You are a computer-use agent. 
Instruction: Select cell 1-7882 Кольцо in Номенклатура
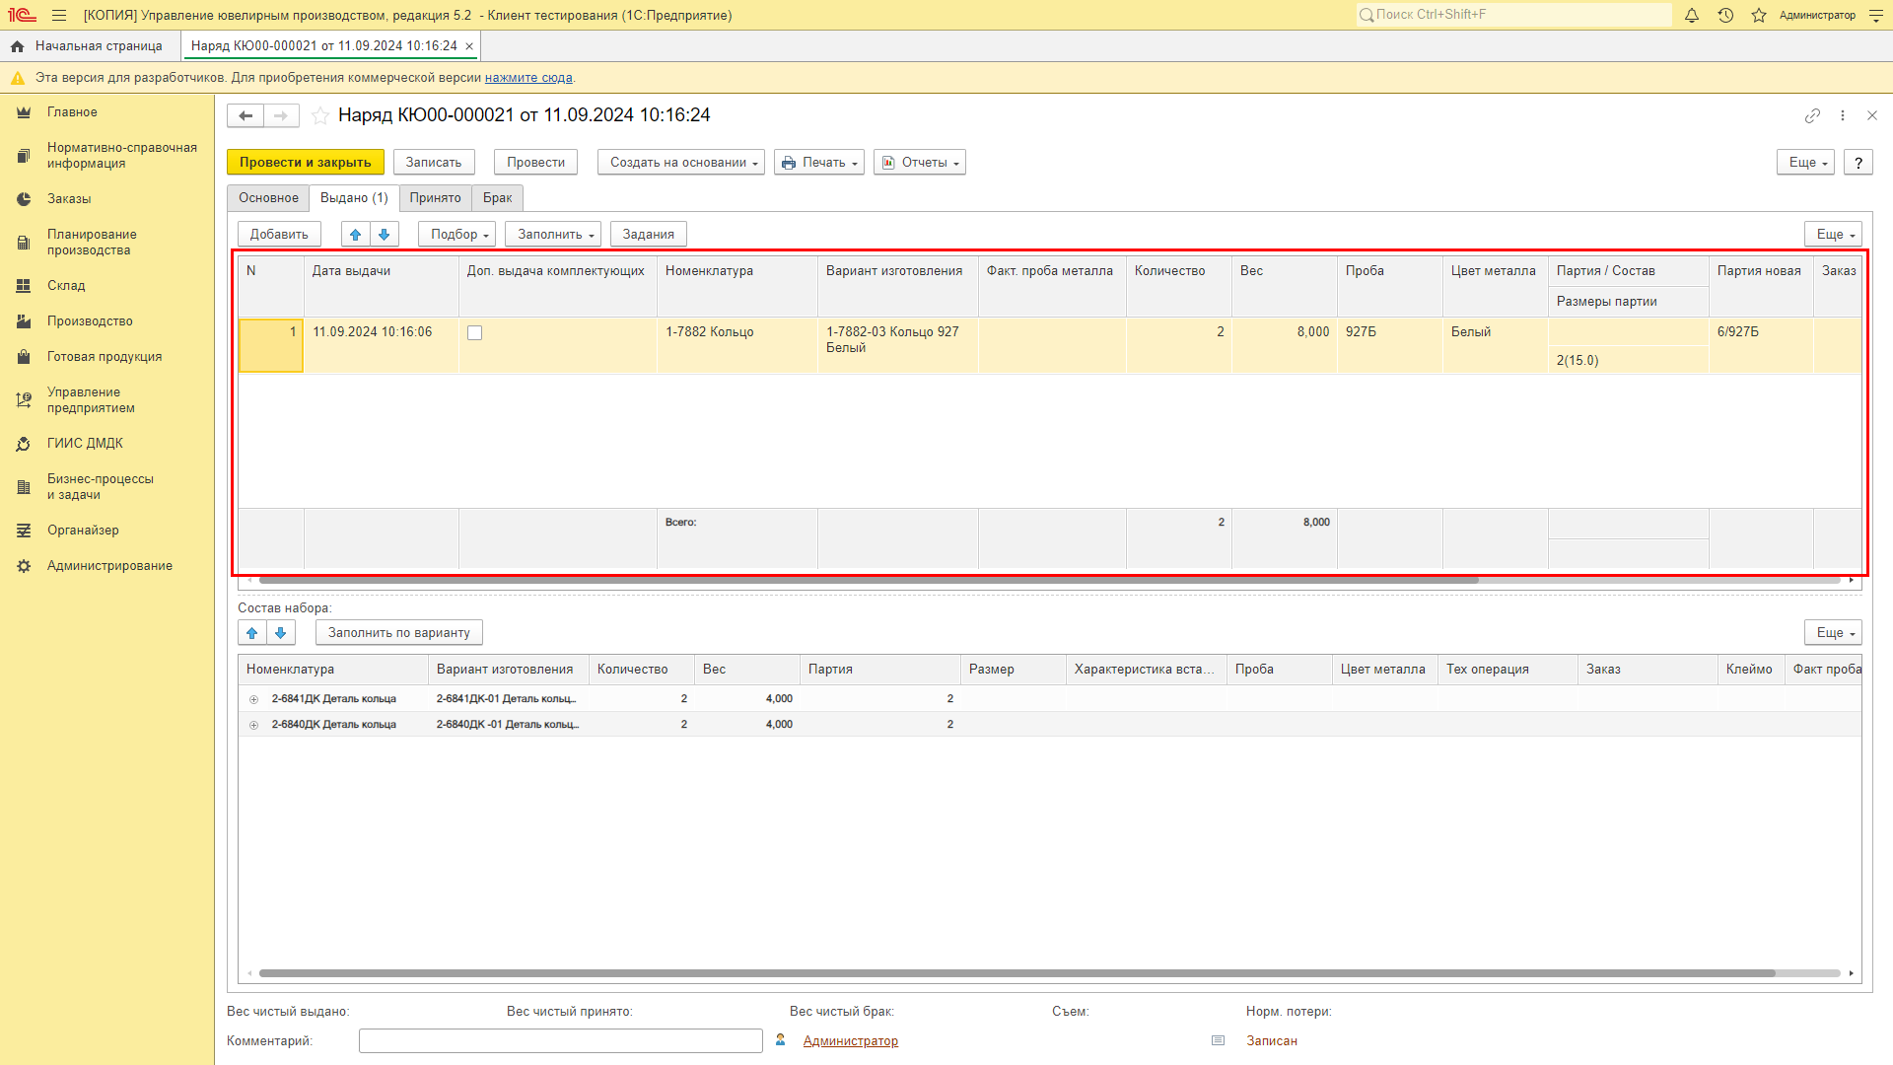[x=737, y=345]
